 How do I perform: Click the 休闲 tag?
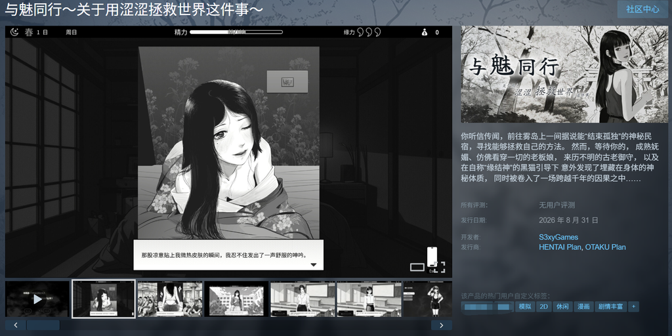click(x=562, y=306)
